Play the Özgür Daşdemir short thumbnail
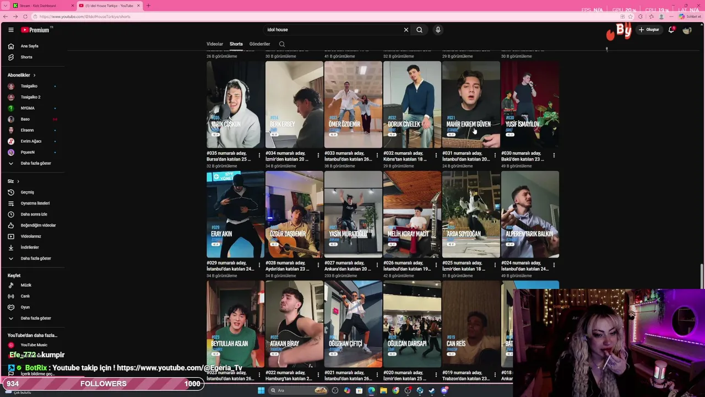The width and height of the screenshot is (705, 397). [294, 214]
